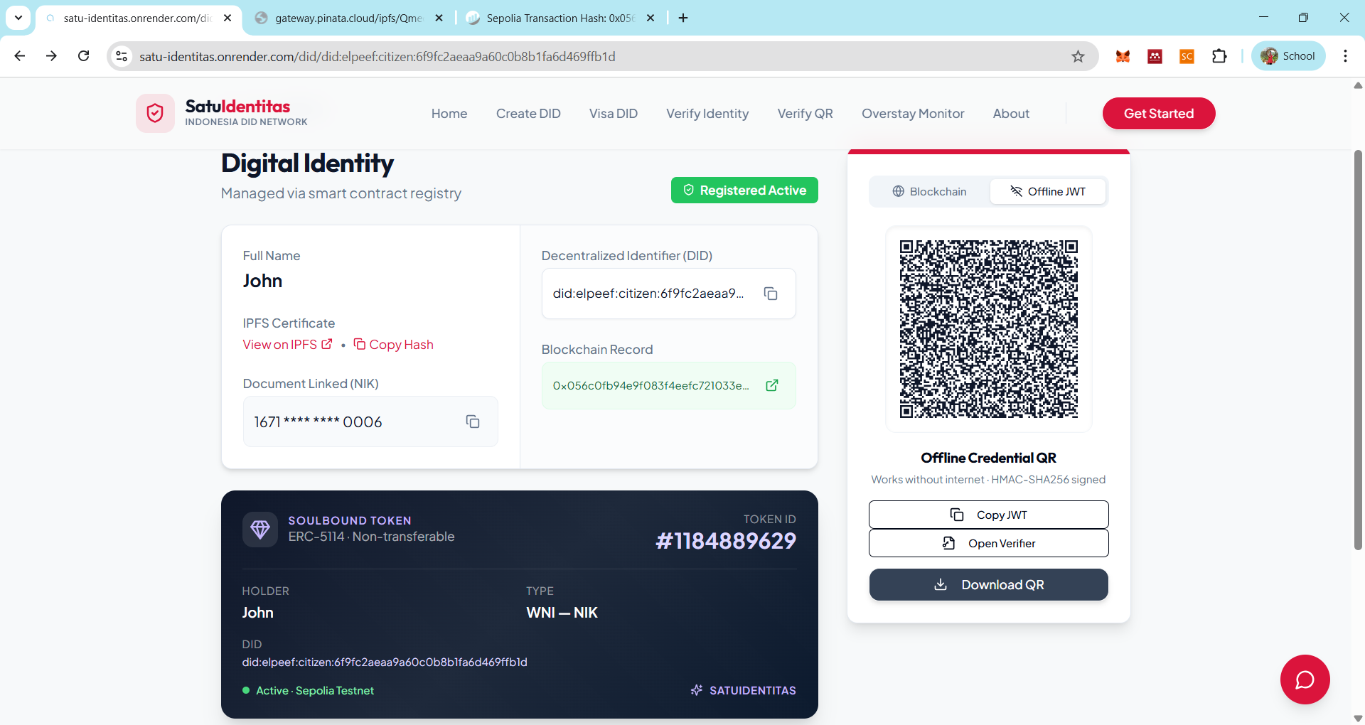Click the holder name John in token card
The height and width of the screenshot is (725, 1365).
click(257, 613)
